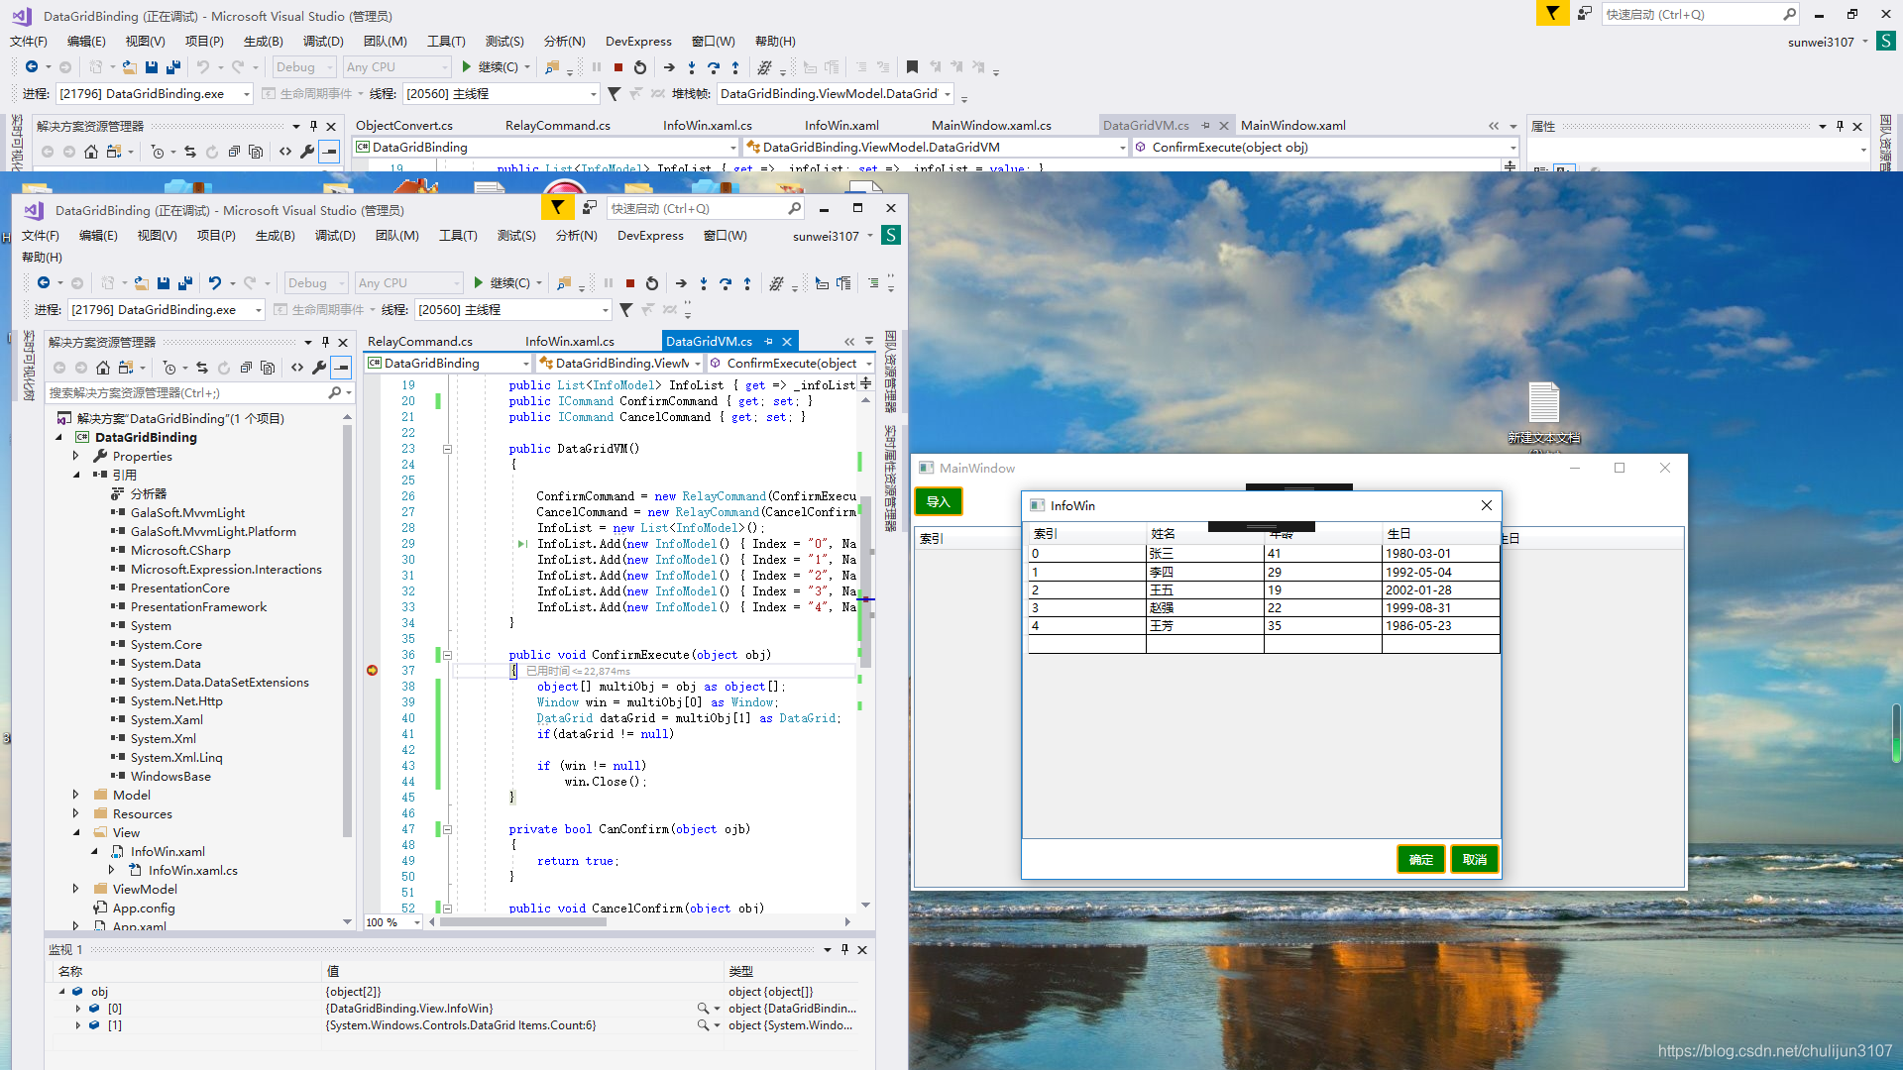Select the 新建文本文档 desktop file icon
1903x1070 pixels.
tap(1543, 404)
